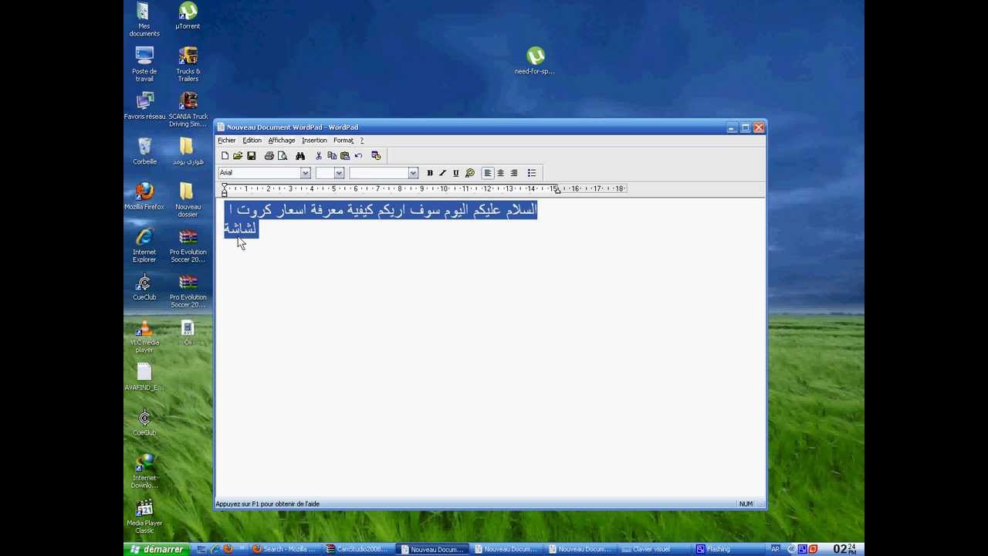Expand the font size dropdown
Image resolution: width=988 pixels, height=556 pixels.
339,173
